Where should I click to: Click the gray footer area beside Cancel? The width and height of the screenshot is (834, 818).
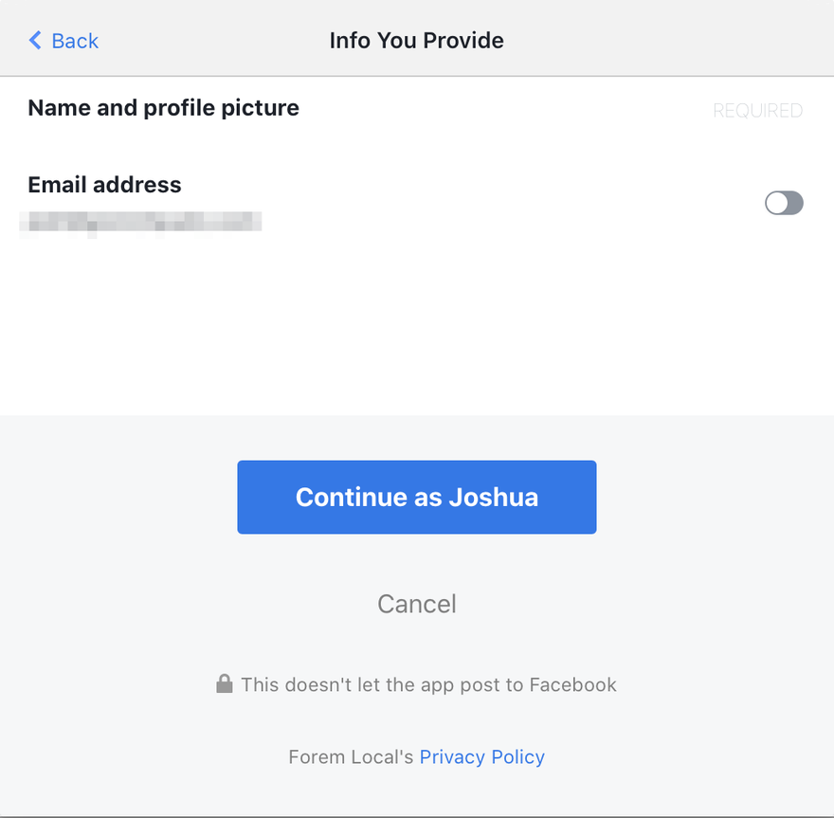638,604
